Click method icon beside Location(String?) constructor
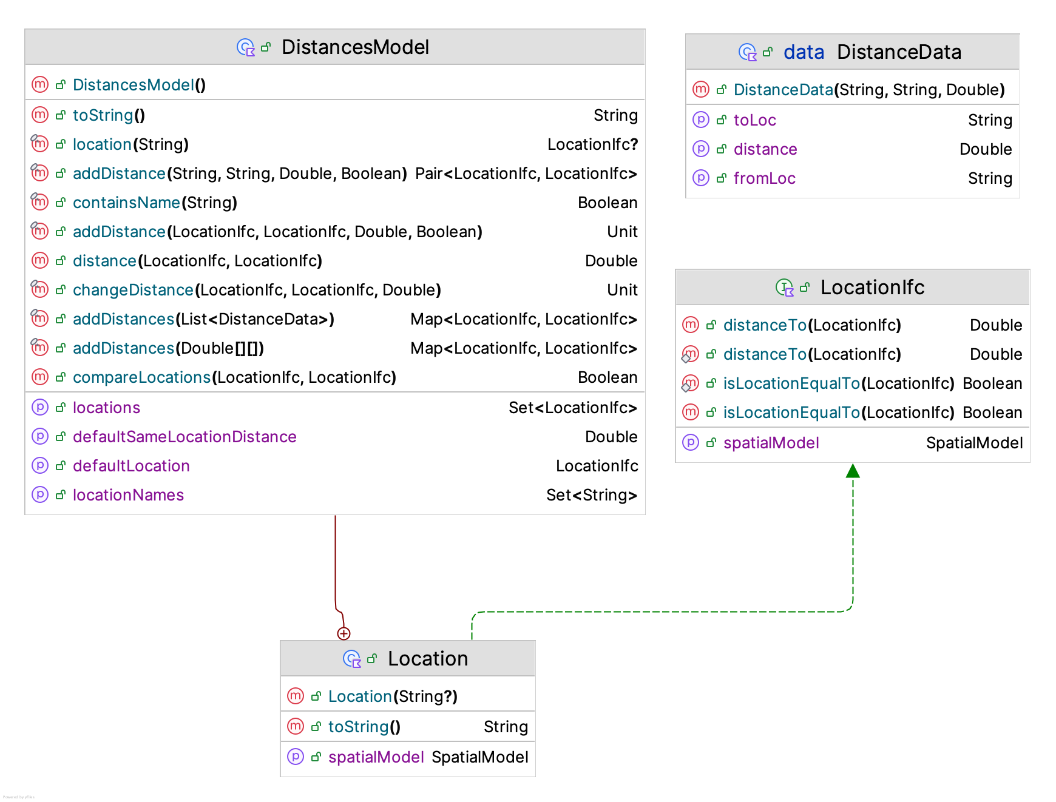The width and height of the screenshot is (1056, 802). (296, 696)
